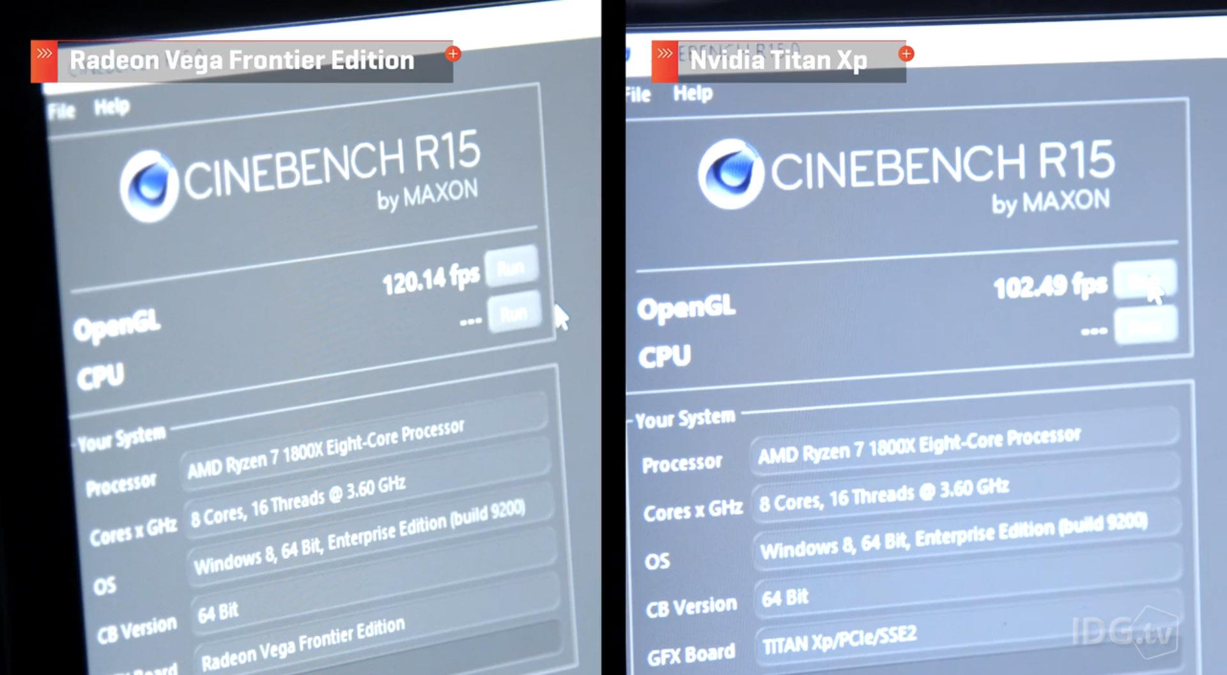Click Your System heading in right window
The height and width of the screenshot is (675, 1227).
click(685, 418)
